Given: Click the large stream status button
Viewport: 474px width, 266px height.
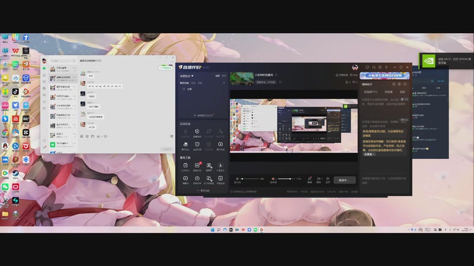Looking at the screenshot, I should tap(344, 180).
